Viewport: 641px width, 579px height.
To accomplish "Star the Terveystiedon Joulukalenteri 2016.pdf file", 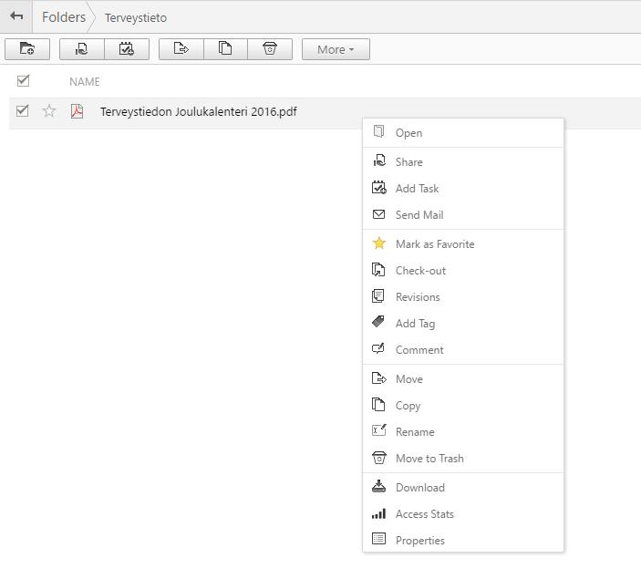I will tap(49, 111).
